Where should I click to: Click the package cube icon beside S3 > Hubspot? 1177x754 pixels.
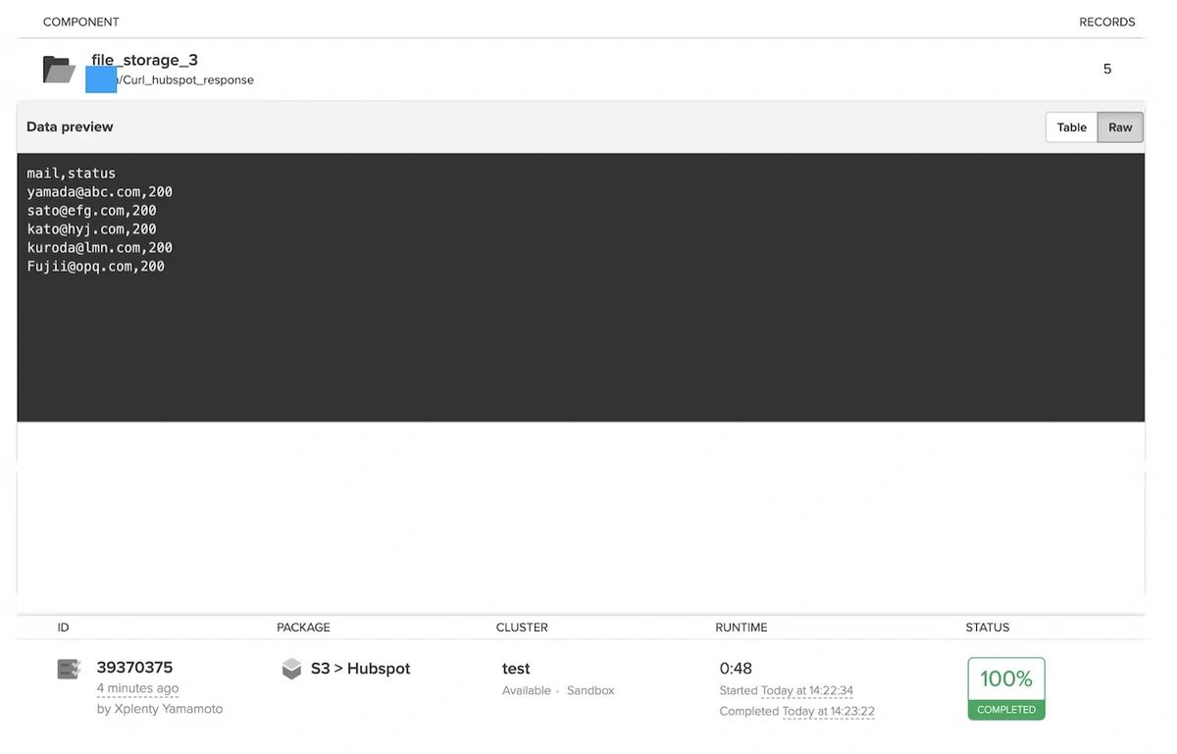pos(291,669)
